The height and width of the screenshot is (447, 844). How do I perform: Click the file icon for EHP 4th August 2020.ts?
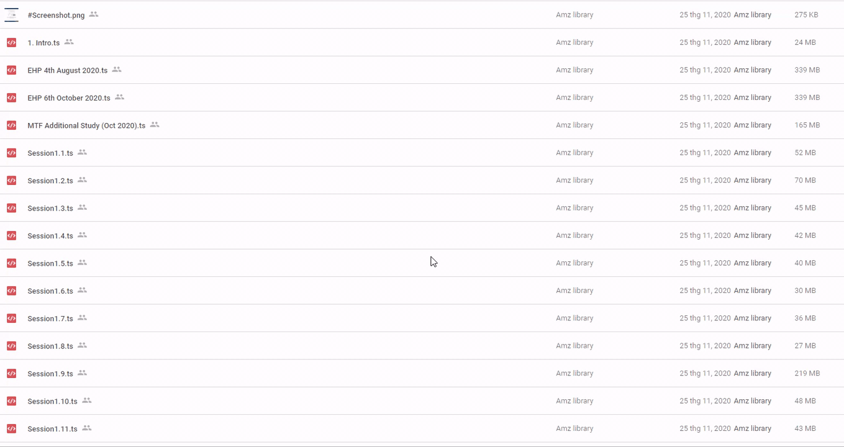pos(11,70)
